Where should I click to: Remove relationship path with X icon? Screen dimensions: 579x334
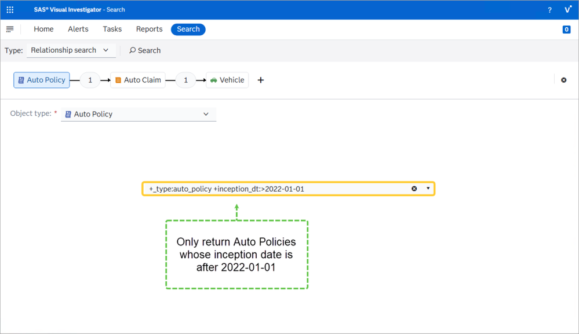tap(564, 80)
